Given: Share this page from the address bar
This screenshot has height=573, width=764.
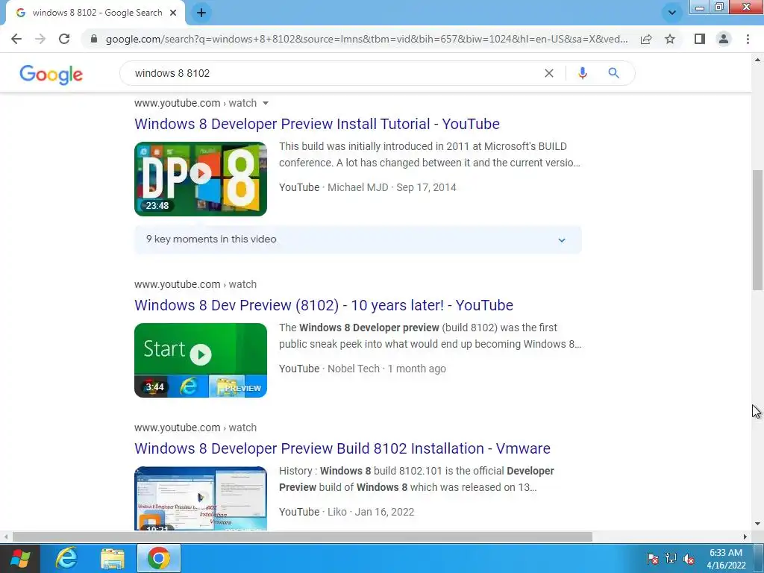Looking at the screenshot, I should coord(646,39).
